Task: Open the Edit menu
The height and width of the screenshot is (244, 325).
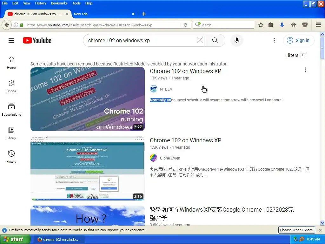Action: pyautogui.click(x=15, y=3)
